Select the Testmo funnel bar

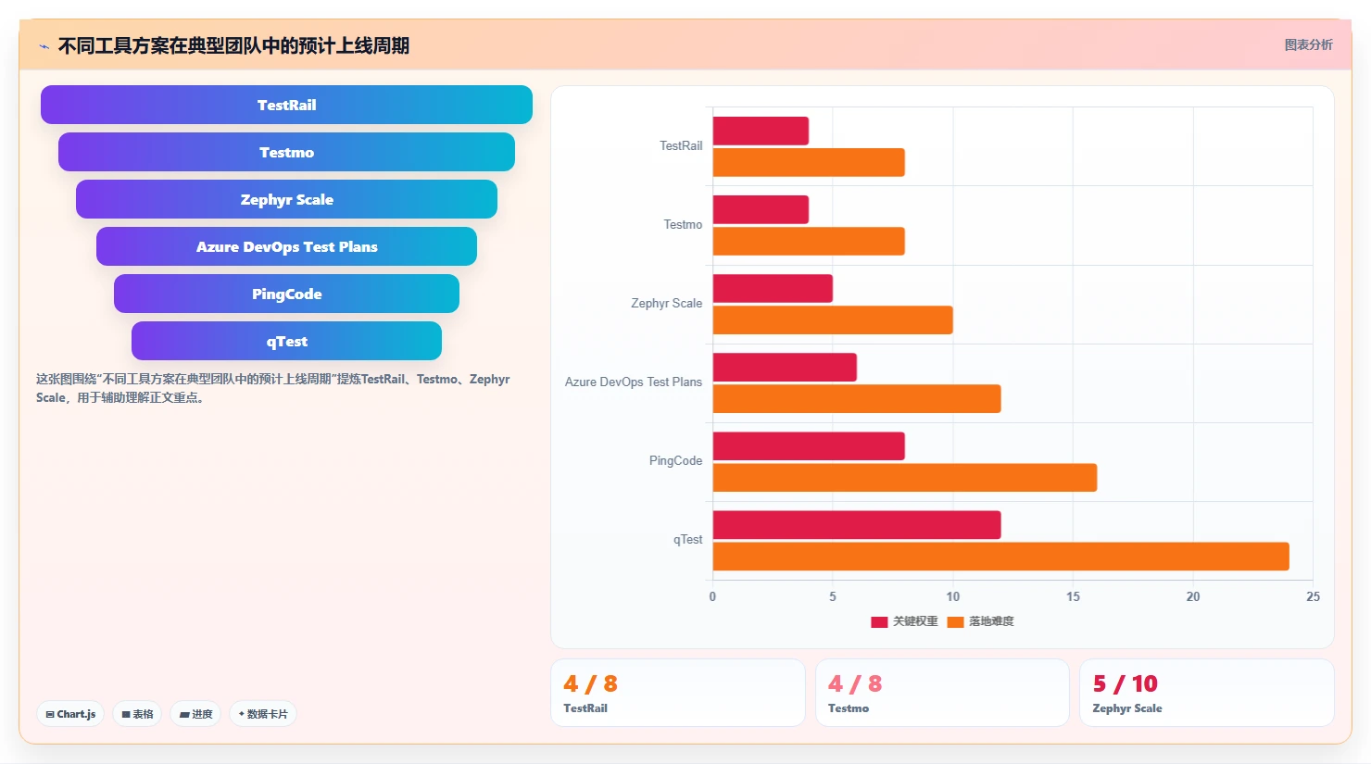(x=286, y=152)
